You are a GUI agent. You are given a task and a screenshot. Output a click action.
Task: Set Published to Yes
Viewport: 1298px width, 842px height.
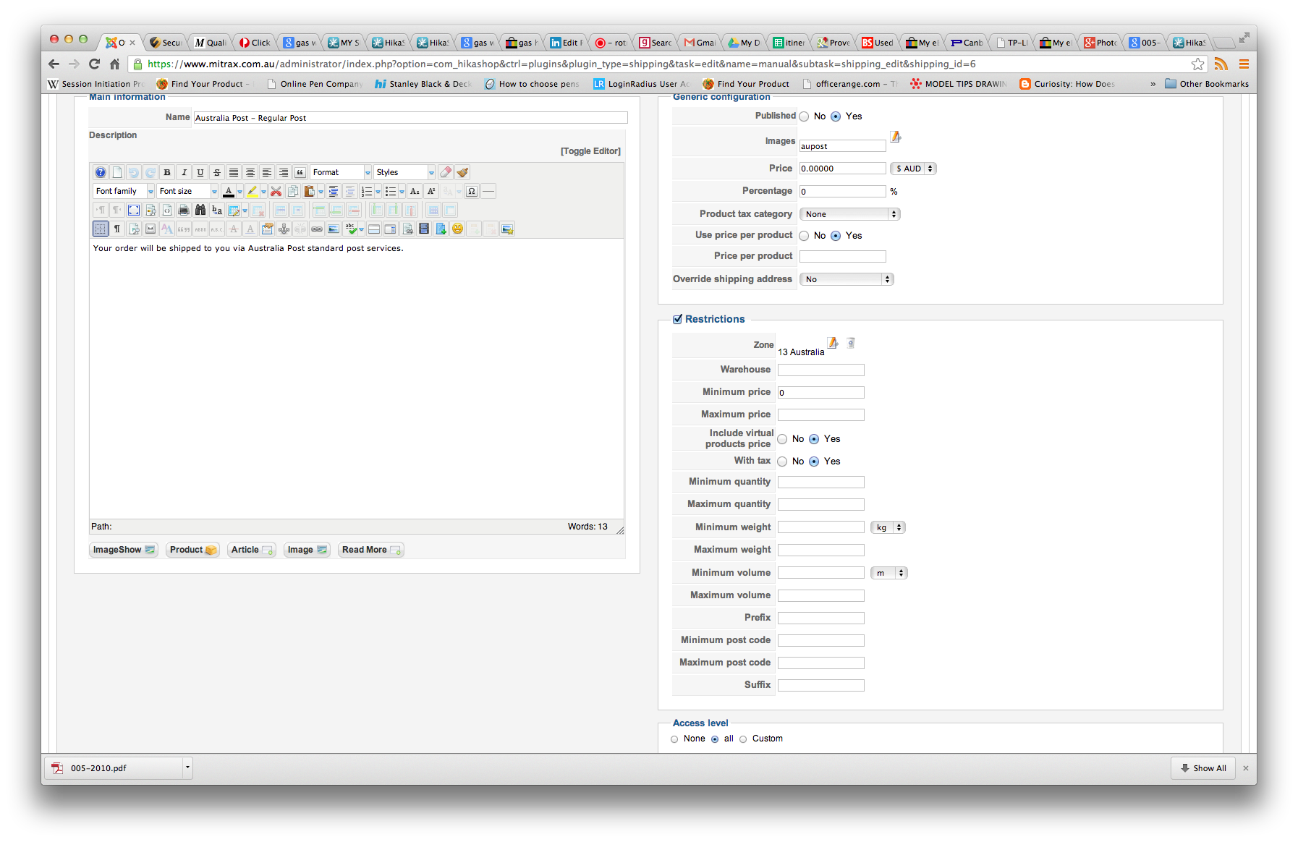[x=836, y=116]
